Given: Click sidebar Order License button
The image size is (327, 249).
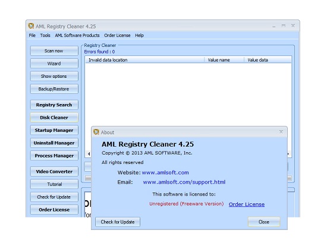Looking at the screenshot, I should click(54, 210).
